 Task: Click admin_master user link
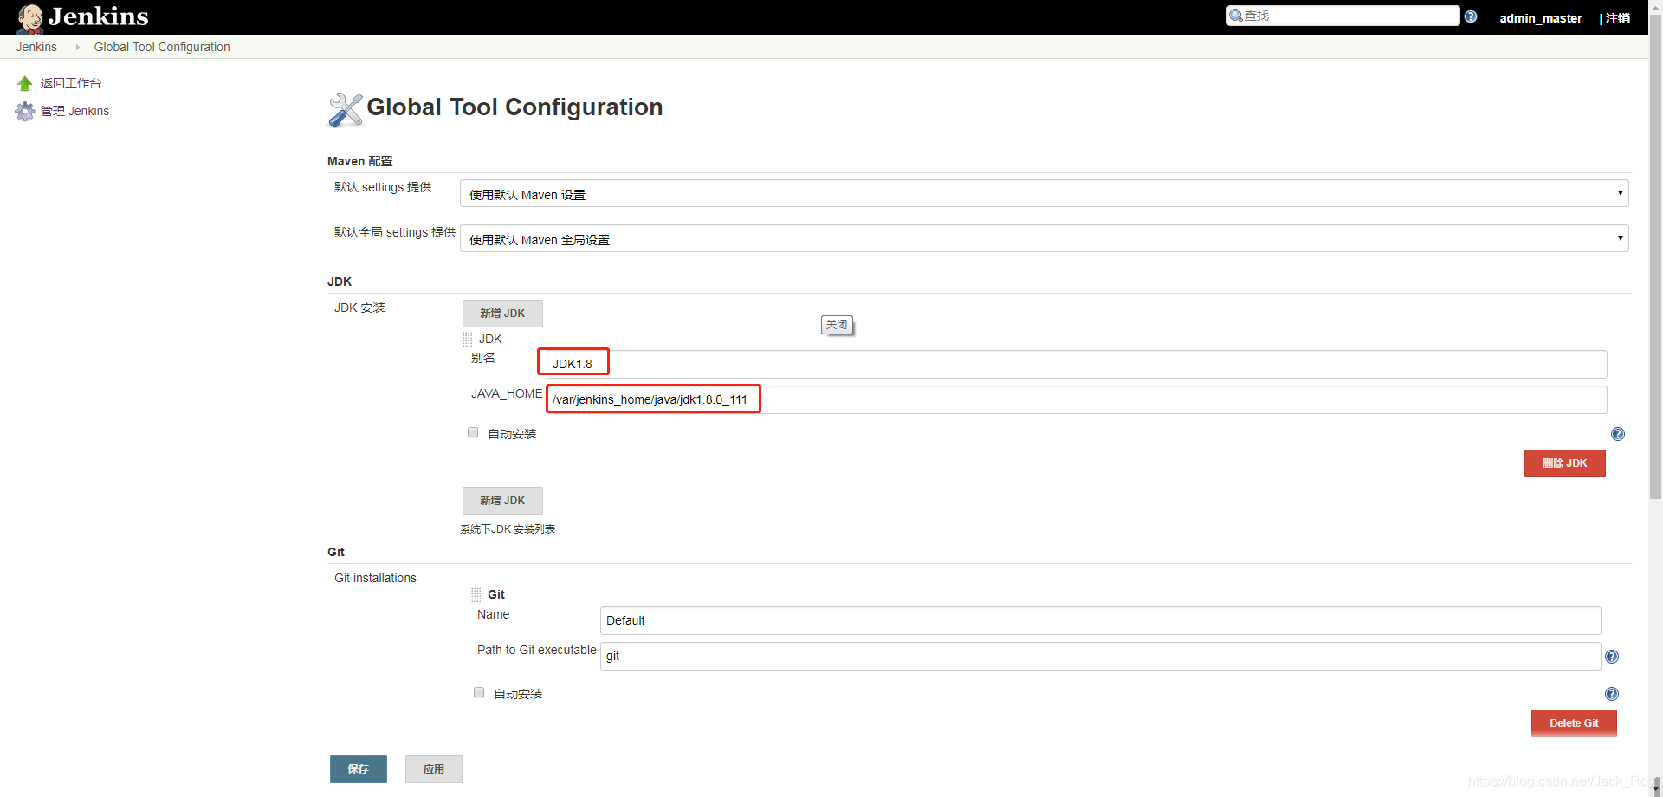click(x=1541, y=18)
